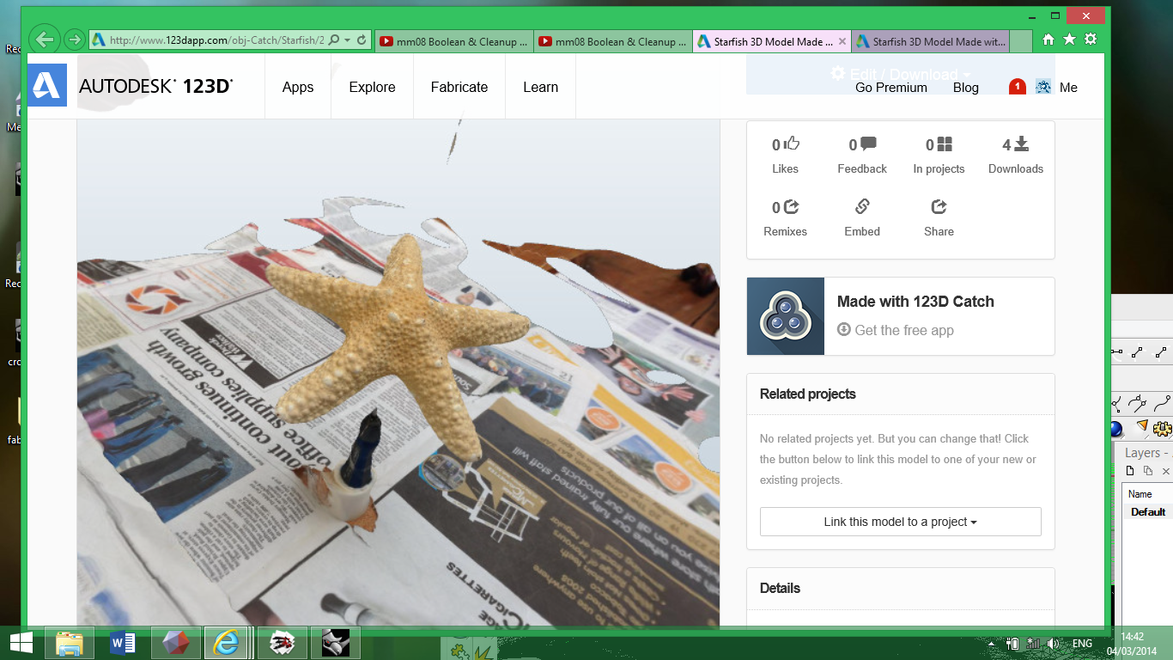Create a new layer in Rhino Layers panel
The height and width of the screenshot is (660, 1173).
pyautogui.click(x=1130, y=471)
